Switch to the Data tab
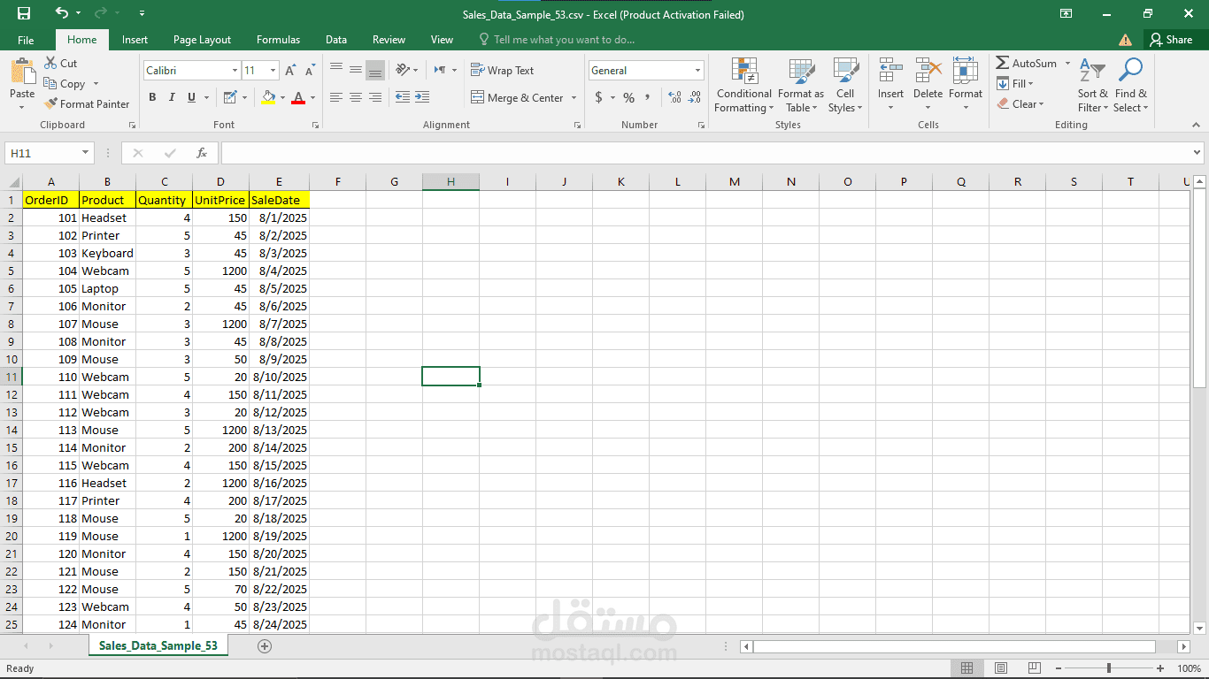This screenshot has height=679, width=1209. (335, 40)
